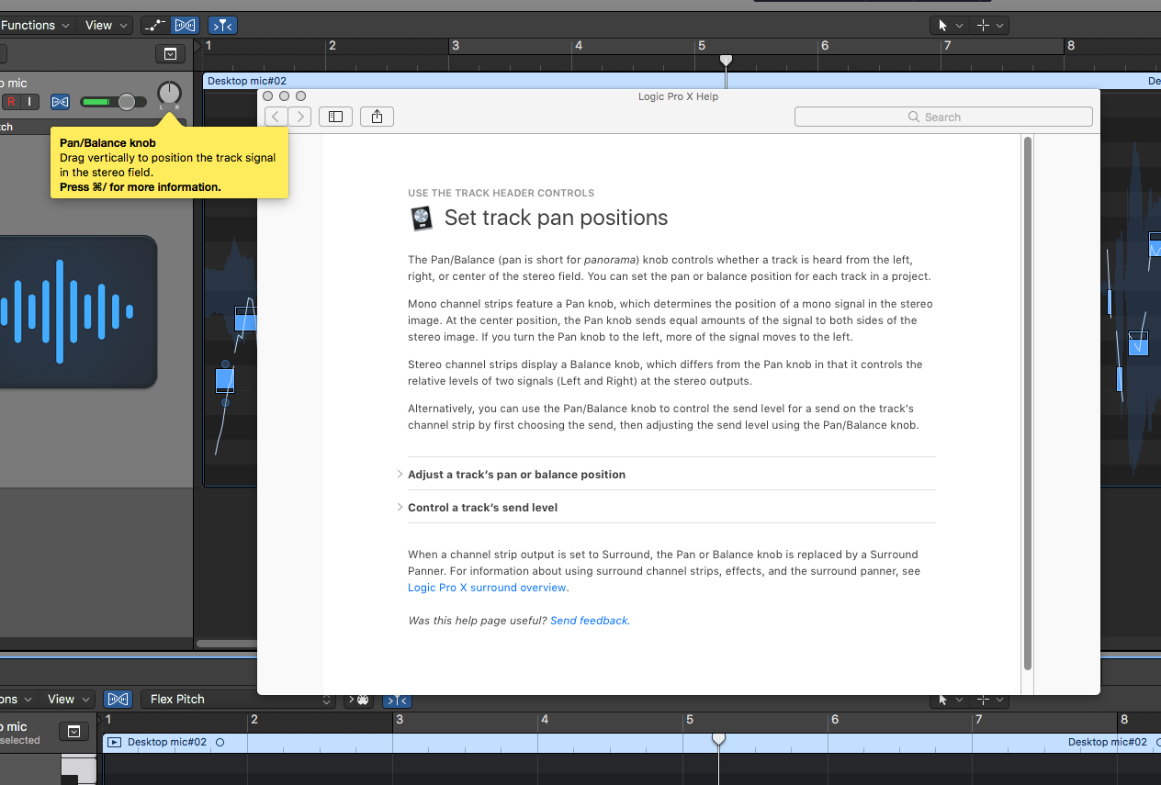Click the Share button in Help window

(377, 117)
